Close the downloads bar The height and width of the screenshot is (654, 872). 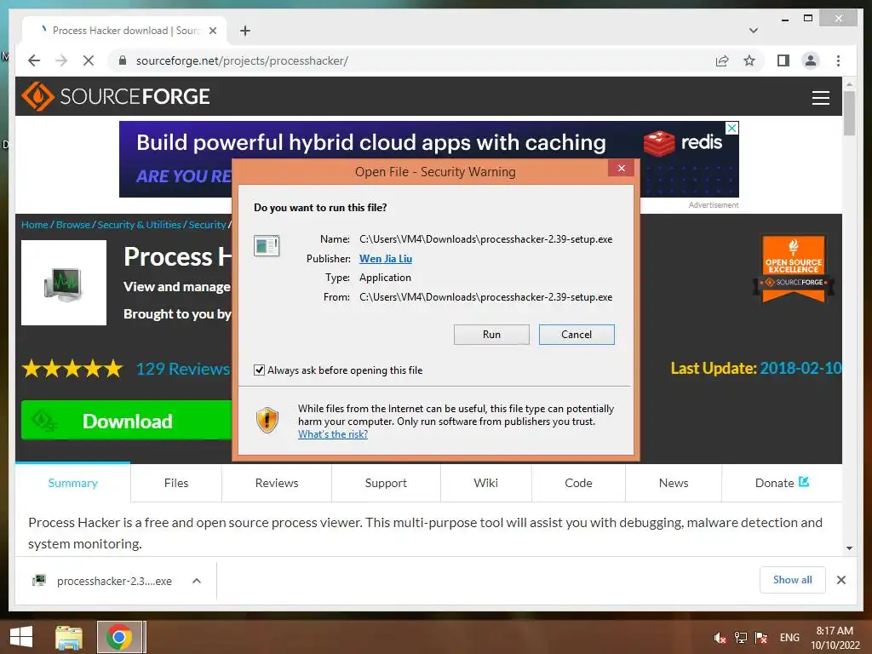pyautogui.click(x=840, y=580)
